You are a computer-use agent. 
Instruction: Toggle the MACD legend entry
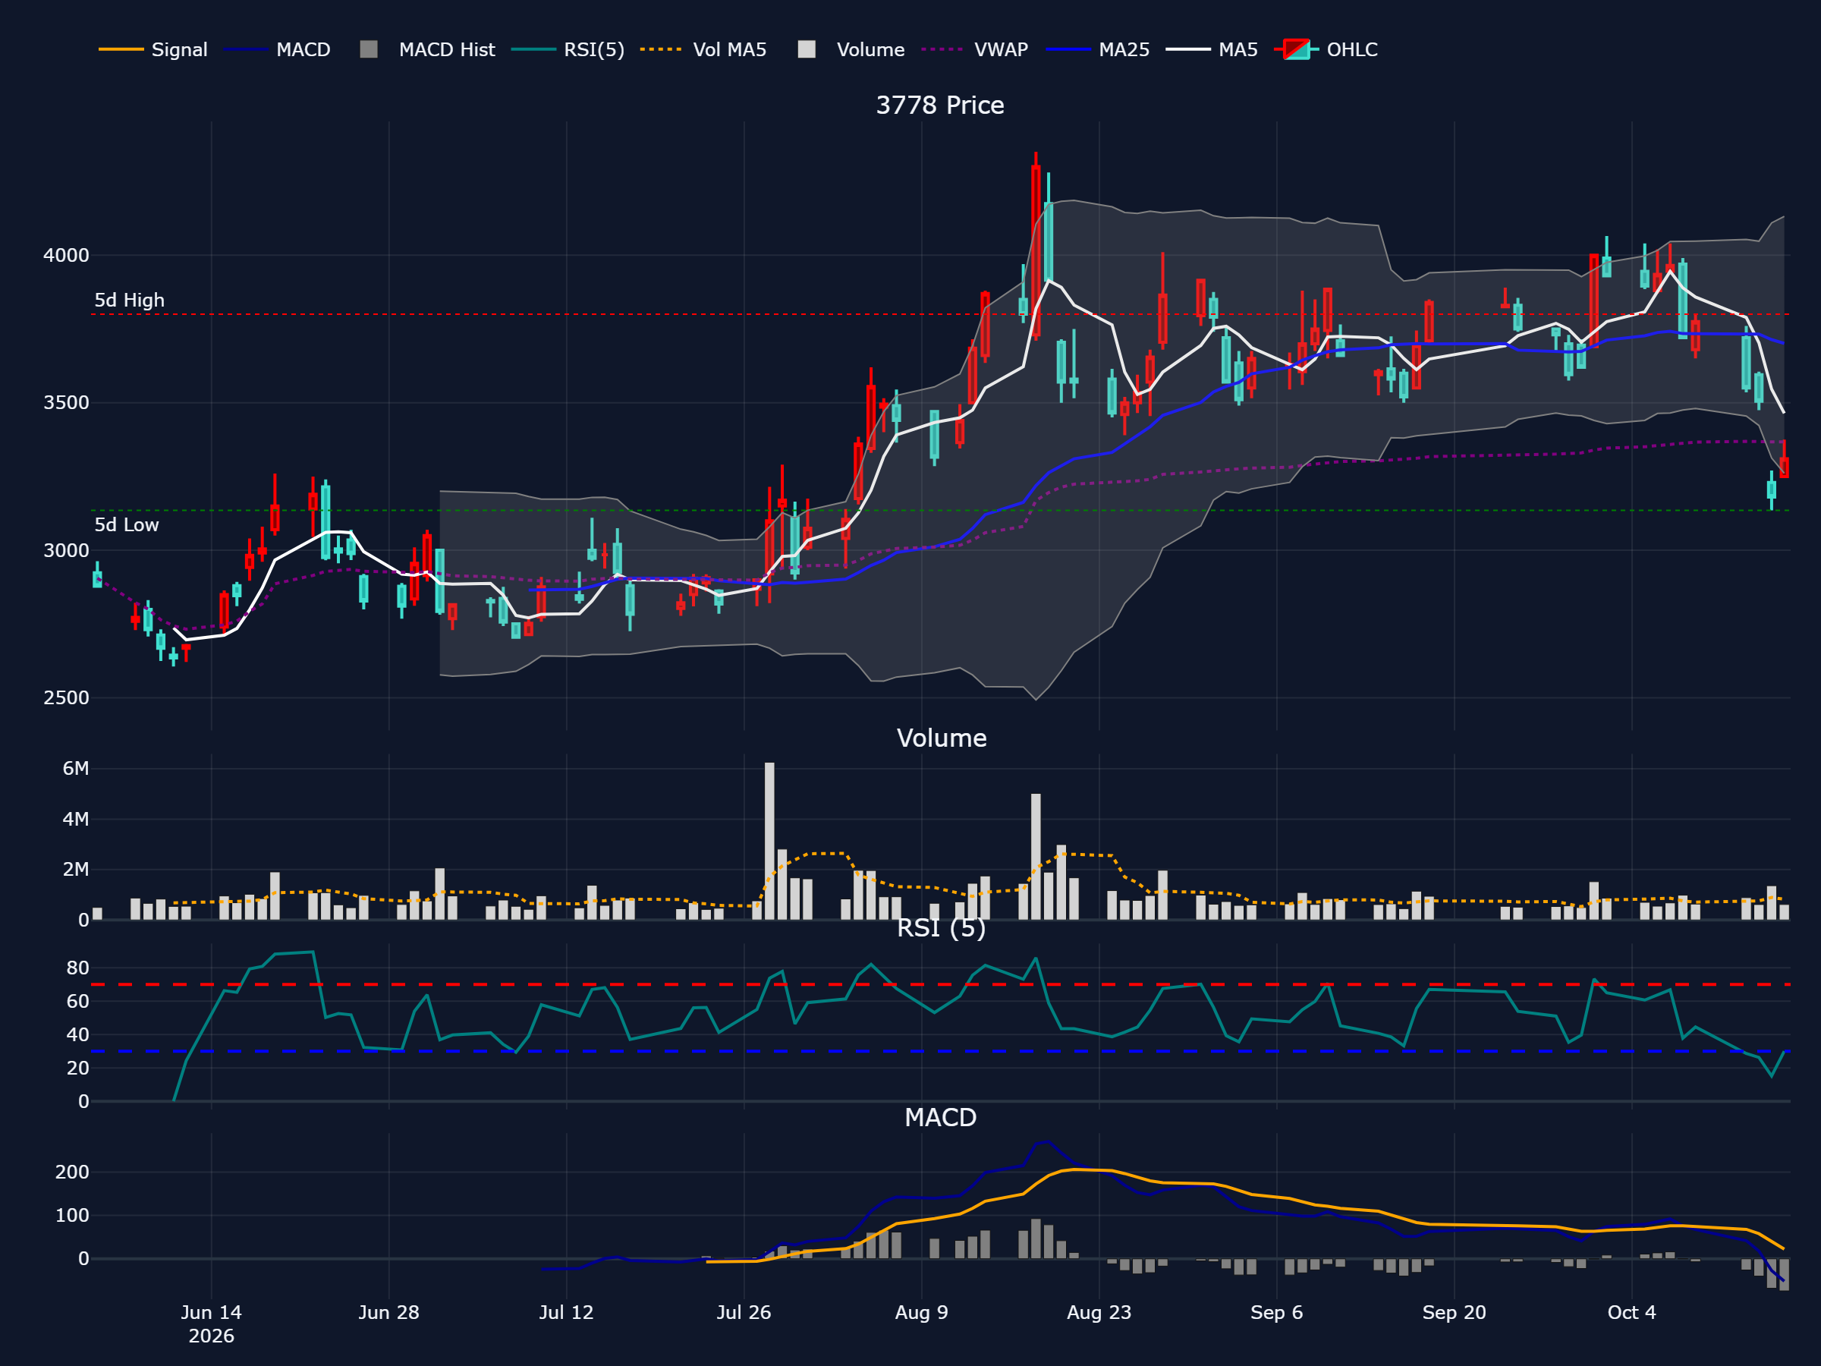tap(277, 49)
